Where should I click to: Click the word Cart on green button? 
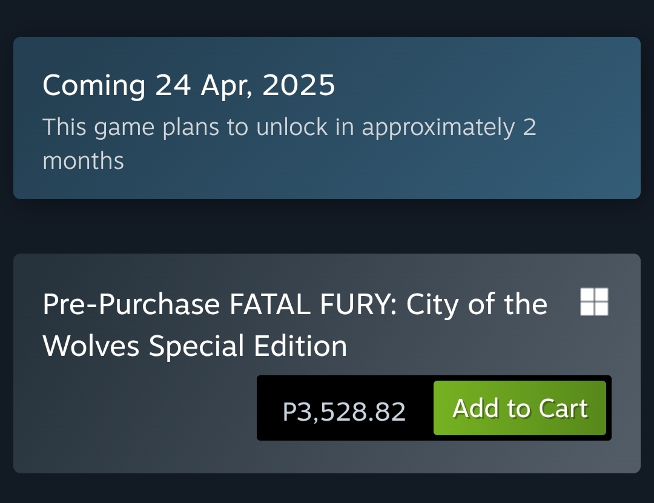[x=563, y=409]
